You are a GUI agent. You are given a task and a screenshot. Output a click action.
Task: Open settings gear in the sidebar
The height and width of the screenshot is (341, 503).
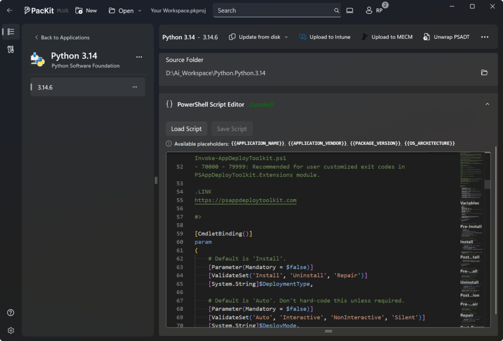point(11,330)
